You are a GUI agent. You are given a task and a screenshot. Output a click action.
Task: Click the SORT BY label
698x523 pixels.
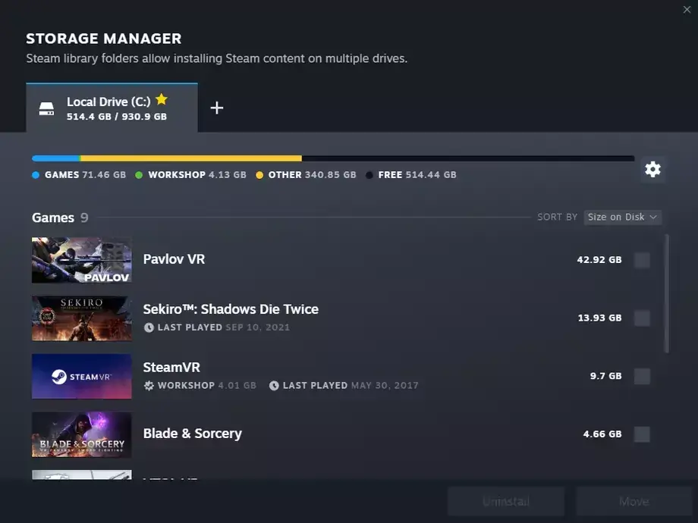[557, 217]
